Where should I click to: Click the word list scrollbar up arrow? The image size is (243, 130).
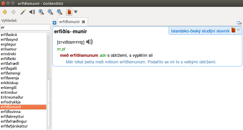49,34
